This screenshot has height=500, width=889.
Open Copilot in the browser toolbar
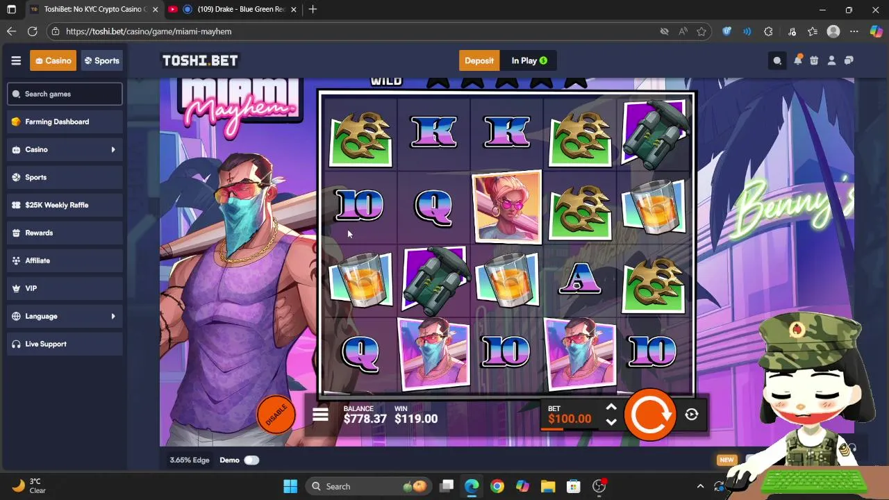tap(876, 31)
